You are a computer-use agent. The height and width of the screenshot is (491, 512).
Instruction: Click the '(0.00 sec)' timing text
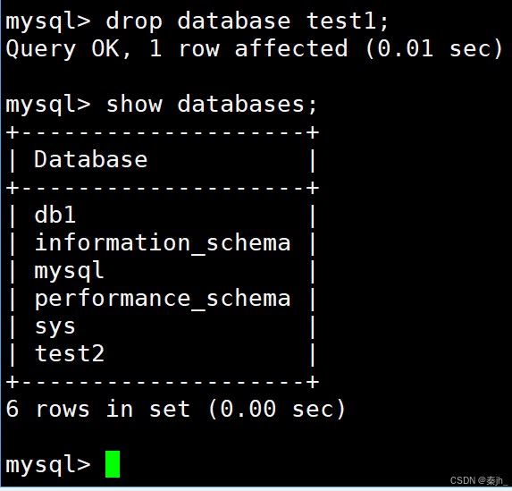tap(277, 409)
